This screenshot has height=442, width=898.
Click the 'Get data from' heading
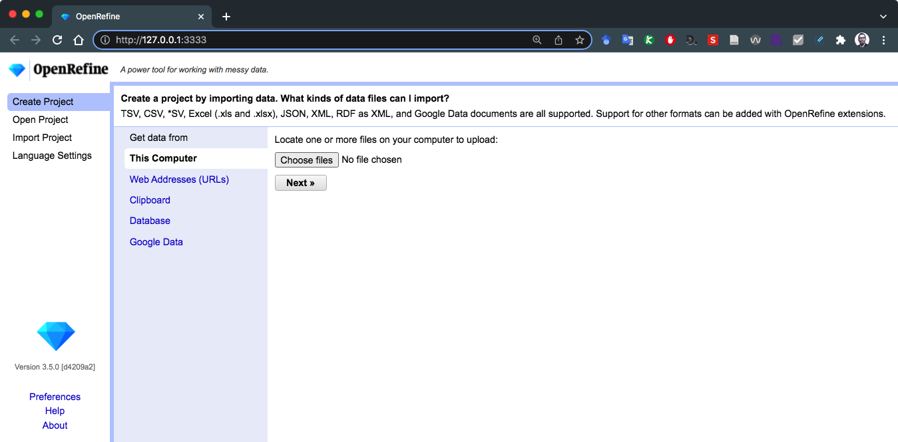(x=158, y=138)
